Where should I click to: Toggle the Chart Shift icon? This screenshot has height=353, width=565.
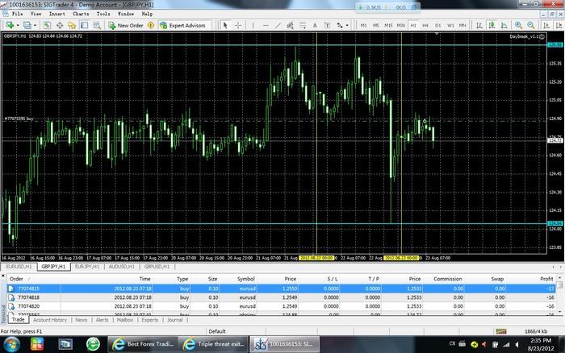pos(559,25)
